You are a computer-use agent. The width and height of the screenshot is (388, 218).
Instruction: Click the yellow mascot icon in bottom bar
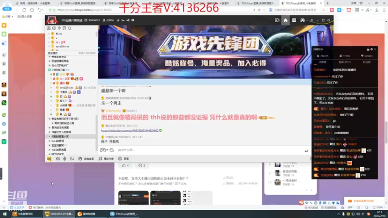click(49, 159)
